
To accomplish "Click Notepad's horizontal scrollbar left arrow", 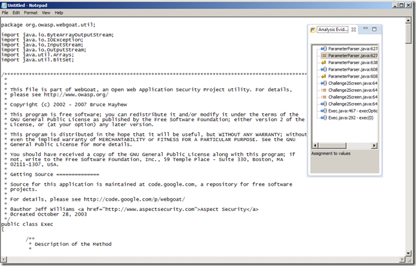I will pos(3,260).
